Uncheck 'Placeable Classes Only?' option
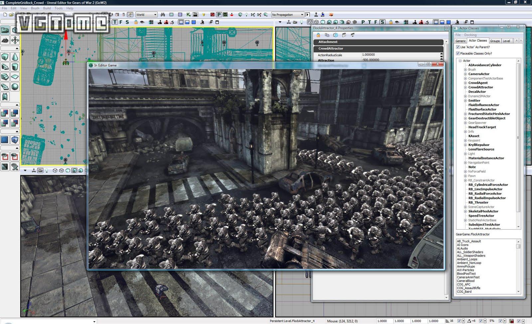 pyautogui.click(x=458, y=53)
